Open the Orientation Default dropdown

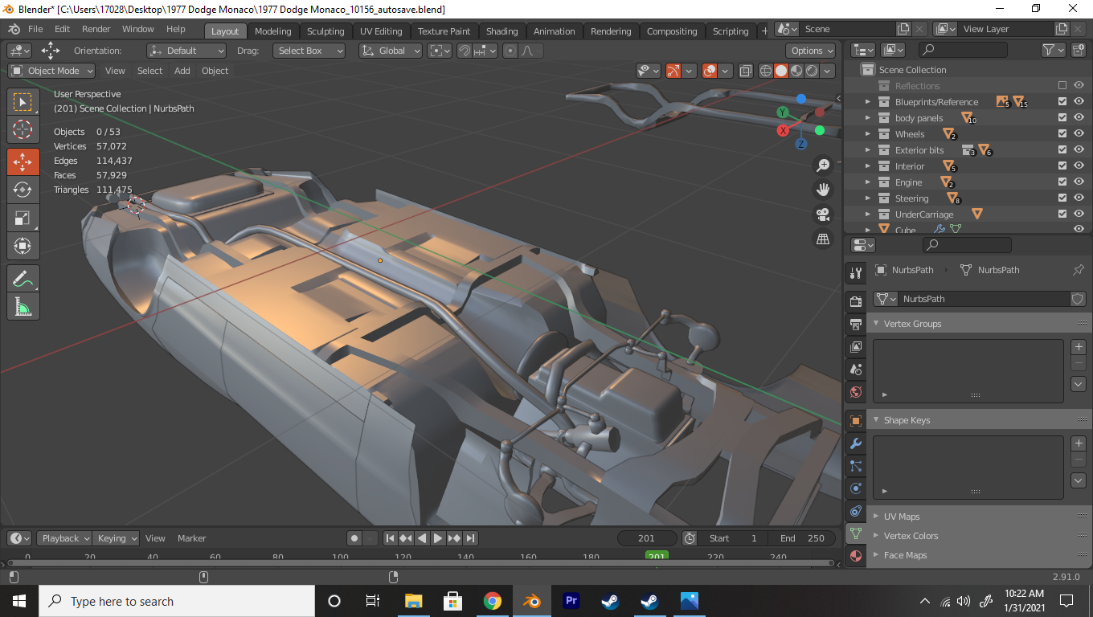(x=186, y=51)
